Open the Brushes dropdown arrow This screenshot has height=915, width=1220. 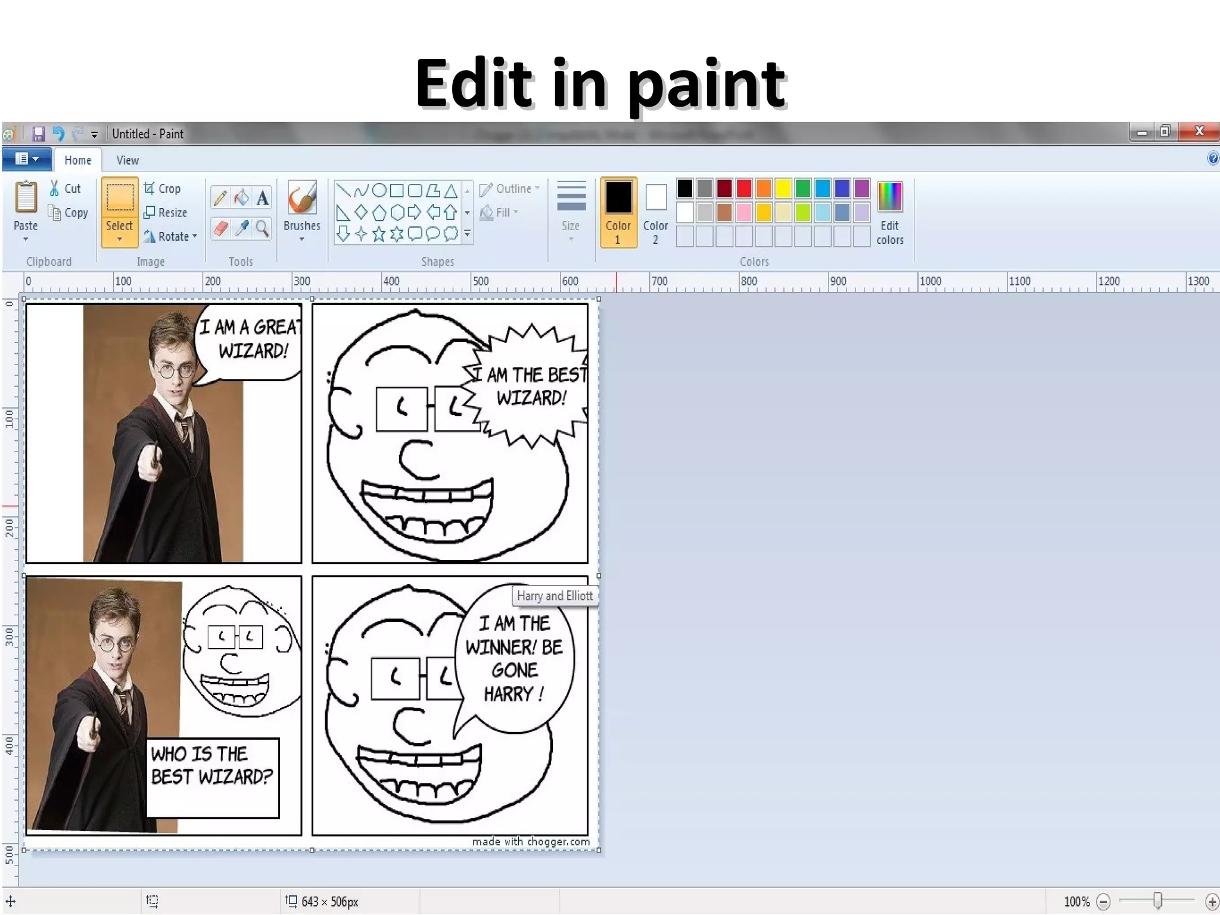302,239
